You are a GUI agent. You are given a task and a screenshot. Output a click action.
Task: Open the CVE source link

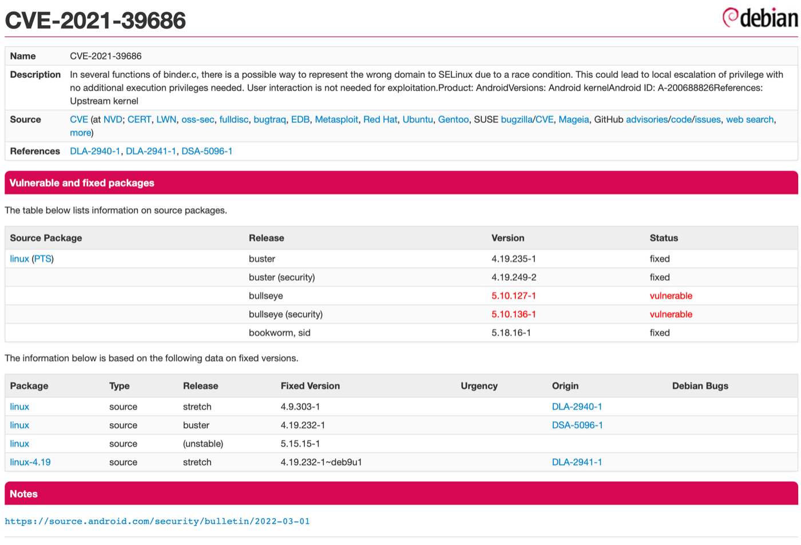pyautogui.click(x=79, y=120)
